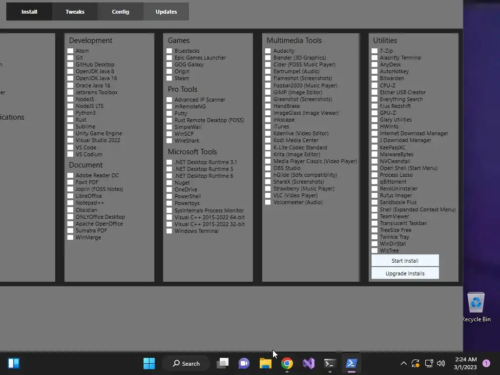Tick the OBS Studio checkbox
The width and height of the screenshot is (500, 375).
pyautogui.click(x=268, y=168)
